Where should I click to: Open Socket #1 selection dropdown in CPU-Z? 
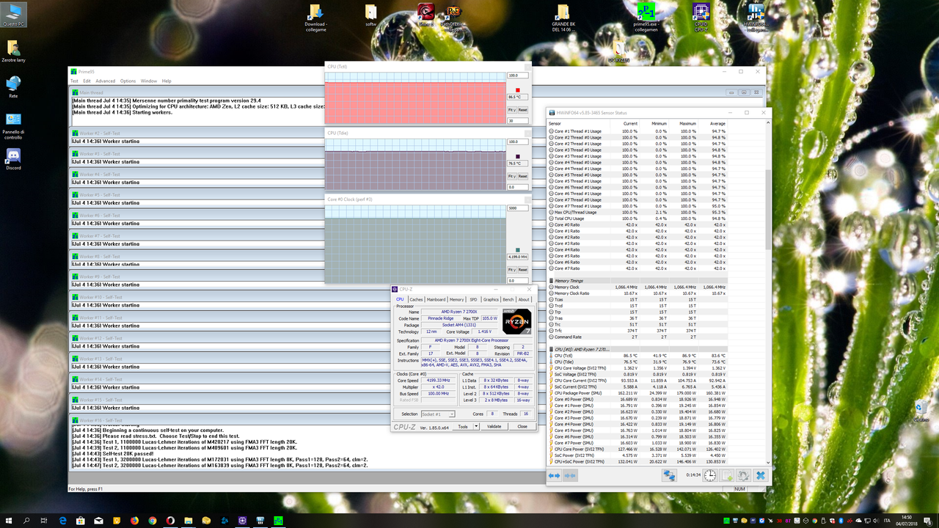click(439, 414)
